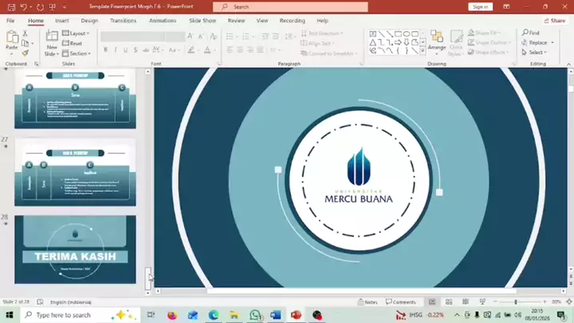This screenshot has height=323, width=574.
Task: Open the Align Text dropdown
Action: point(318,43)
